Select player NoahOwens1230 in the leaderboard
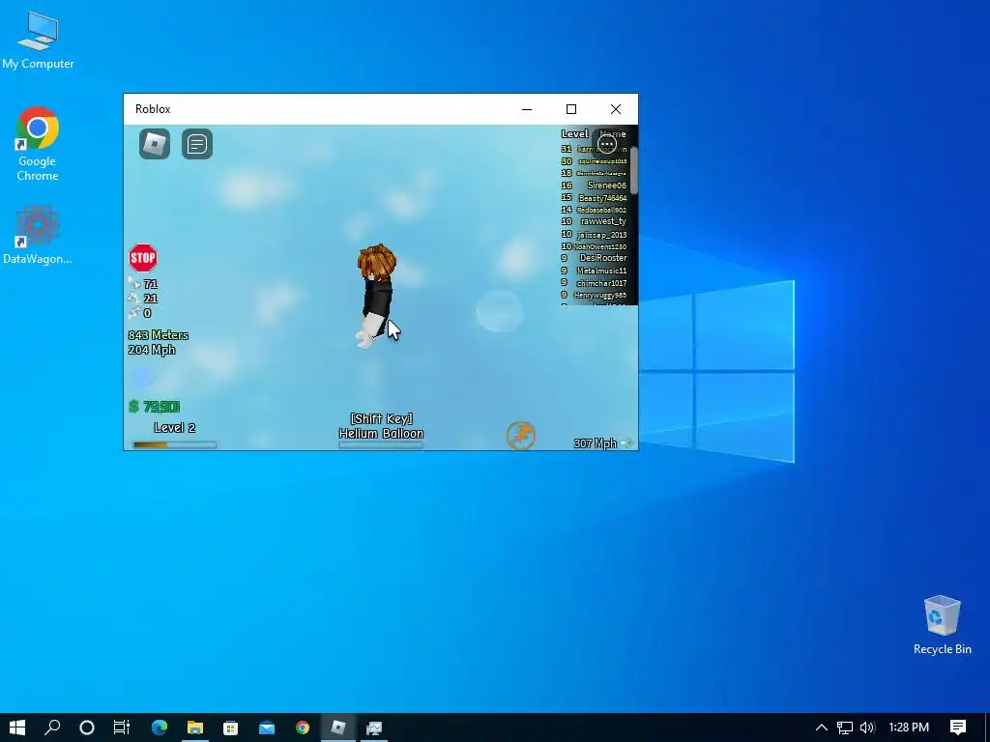990x742 pixels. [x=599, y=246]
